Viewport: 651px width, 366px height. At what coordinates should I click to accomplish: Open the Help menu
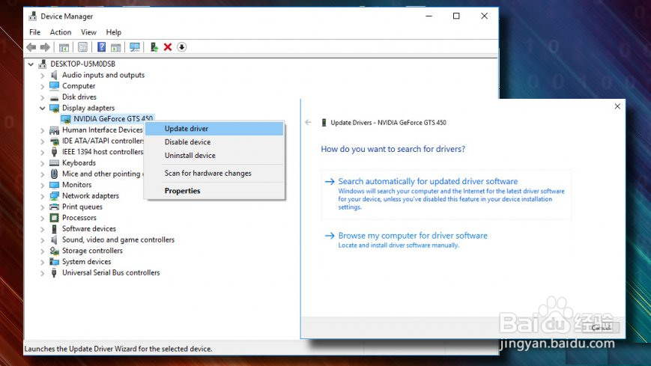tap(113, 32)
